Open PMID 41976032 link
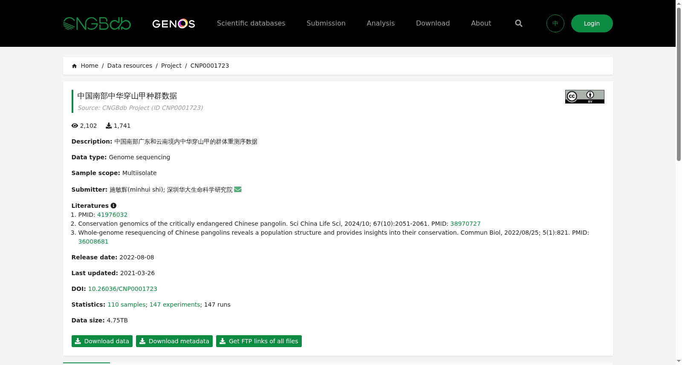The image size is (682, 365). pos(112,215)
